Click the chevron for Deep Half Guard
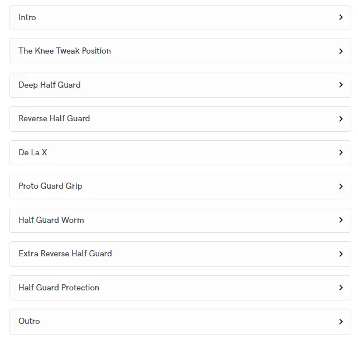358x344 pixels. [341, 85]
